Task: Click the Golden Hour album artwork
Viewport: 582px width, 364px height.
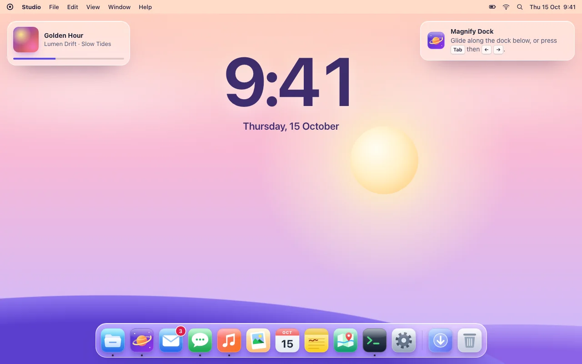Action: pos(26,40)
